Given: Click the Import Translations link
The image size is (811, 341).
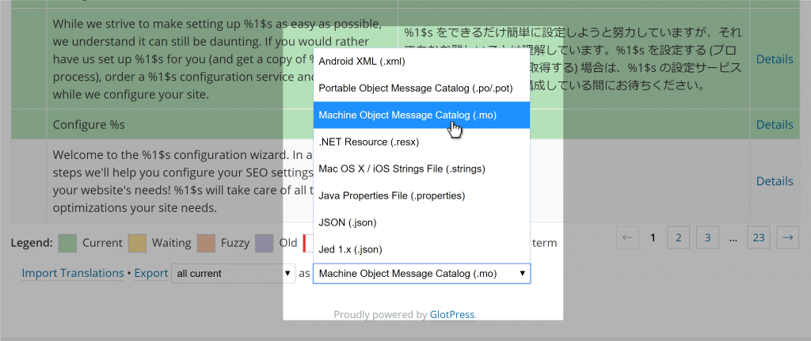Looking at the screenshot, I should click(x=72, y=273).
